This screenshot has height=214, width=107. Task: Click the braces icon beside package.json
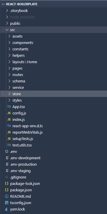point(7,190)
